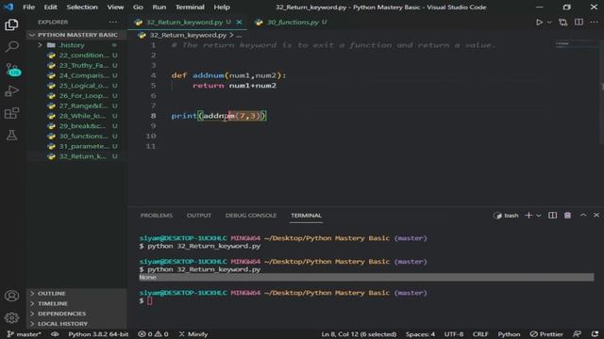Split the editor to the right
The width and height of the screenshot is (604, 339).
(x=579, y=23)
